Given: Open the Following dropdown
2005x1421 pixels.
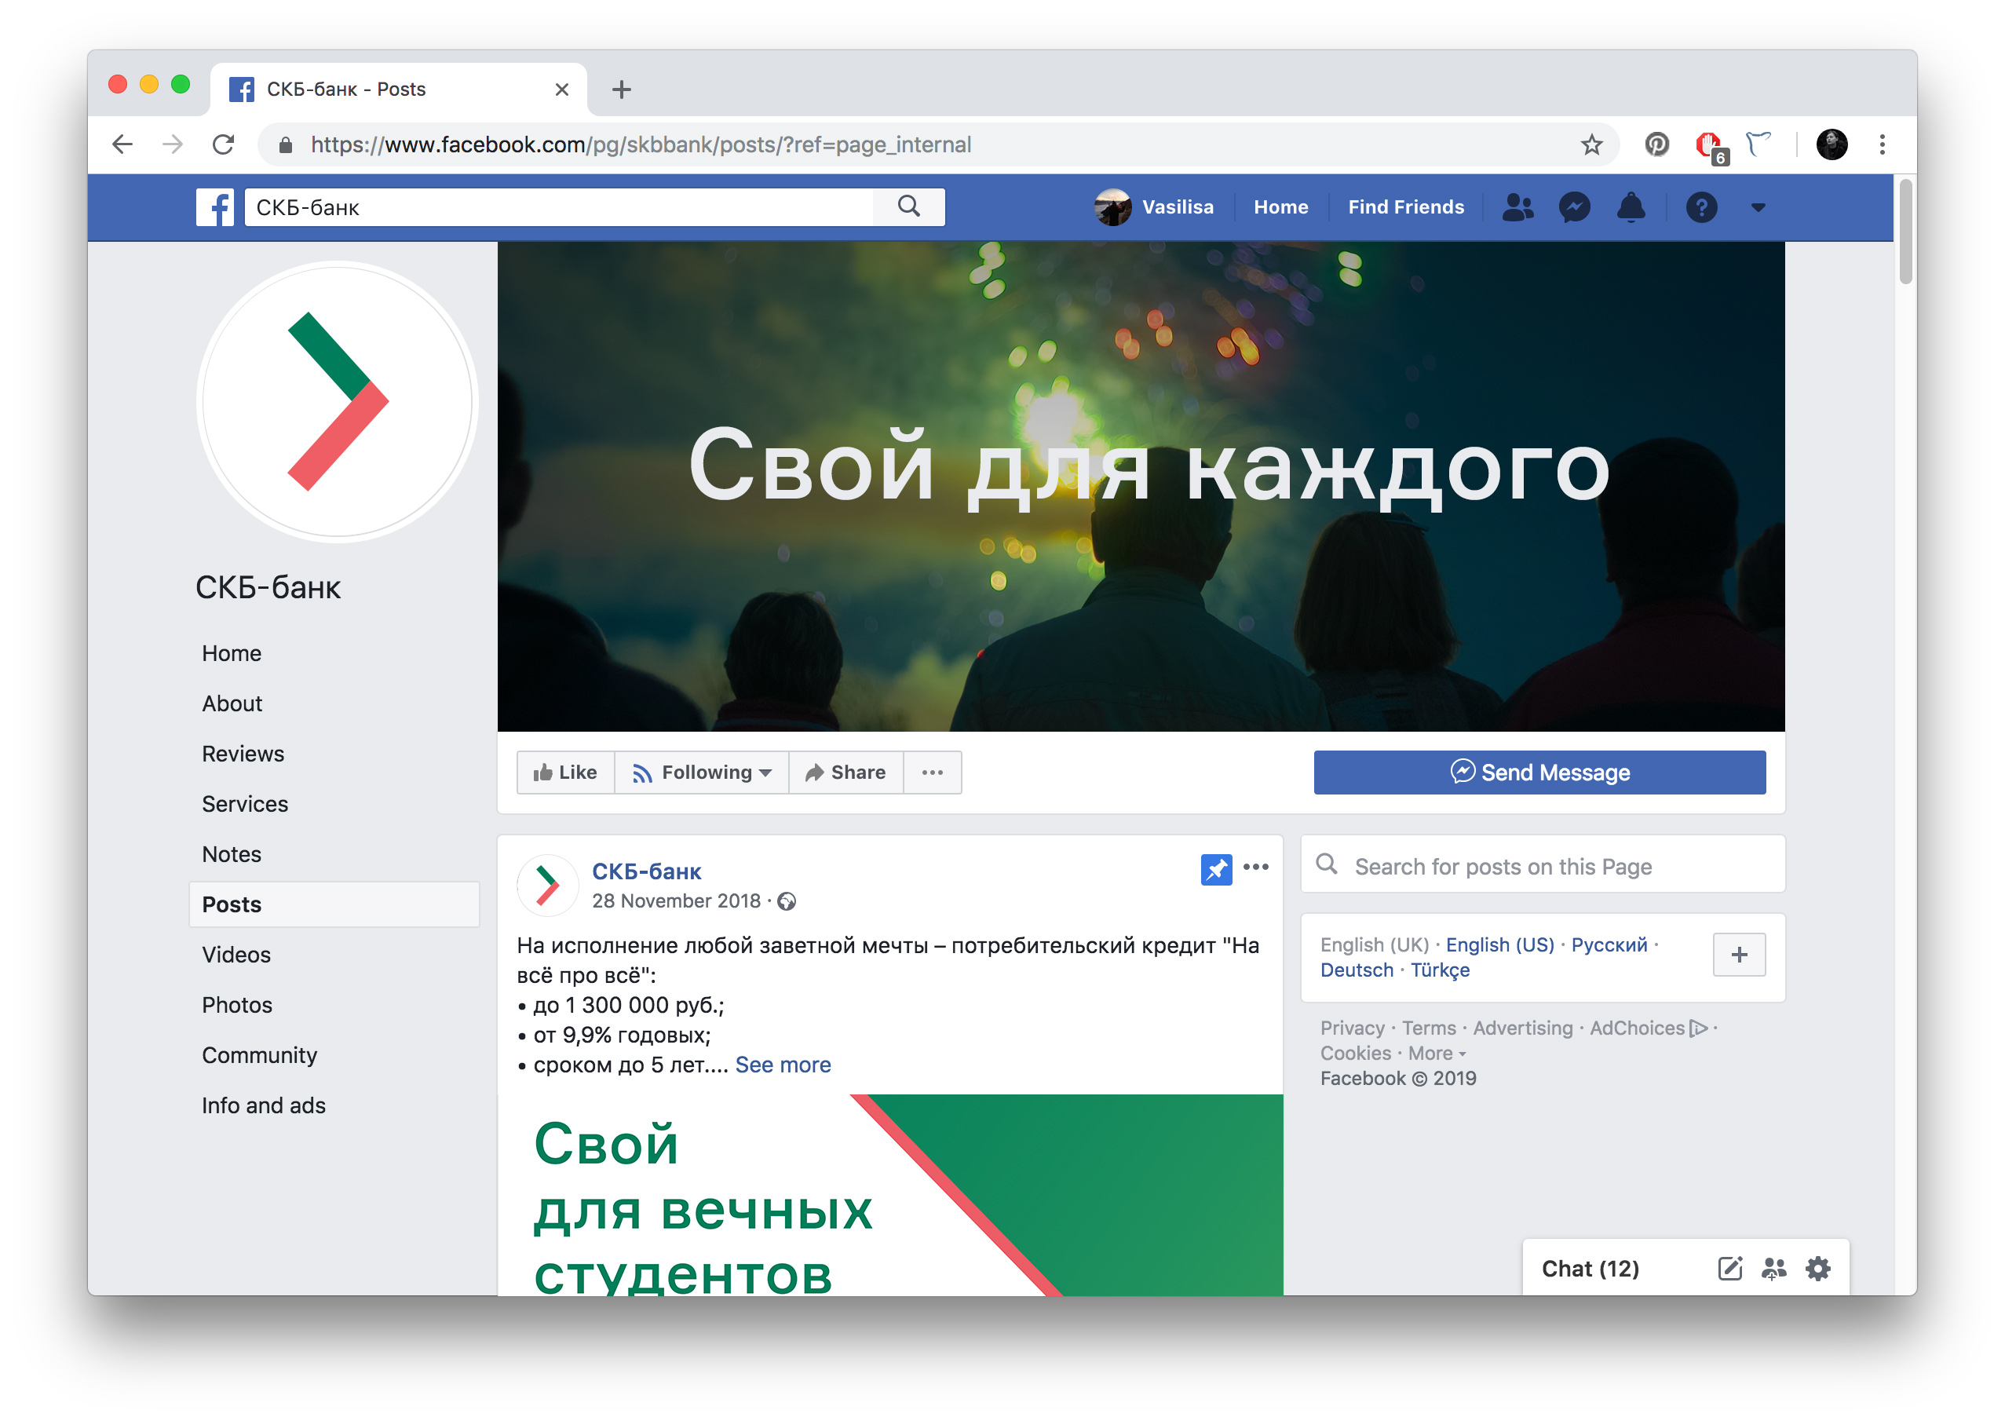Looking at the screenshot, I should point(702,772).
